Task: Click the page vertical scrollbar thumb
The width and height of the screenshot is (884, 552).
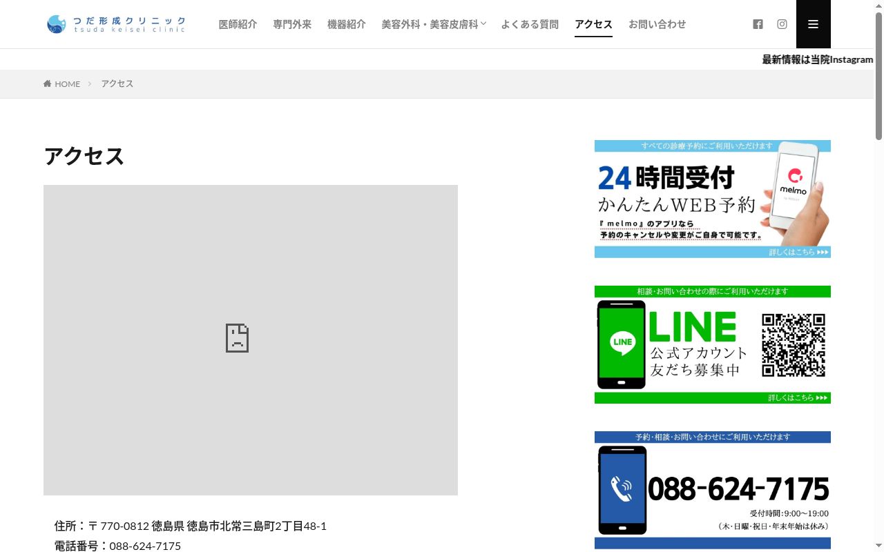Action: [x=878, y=76]
